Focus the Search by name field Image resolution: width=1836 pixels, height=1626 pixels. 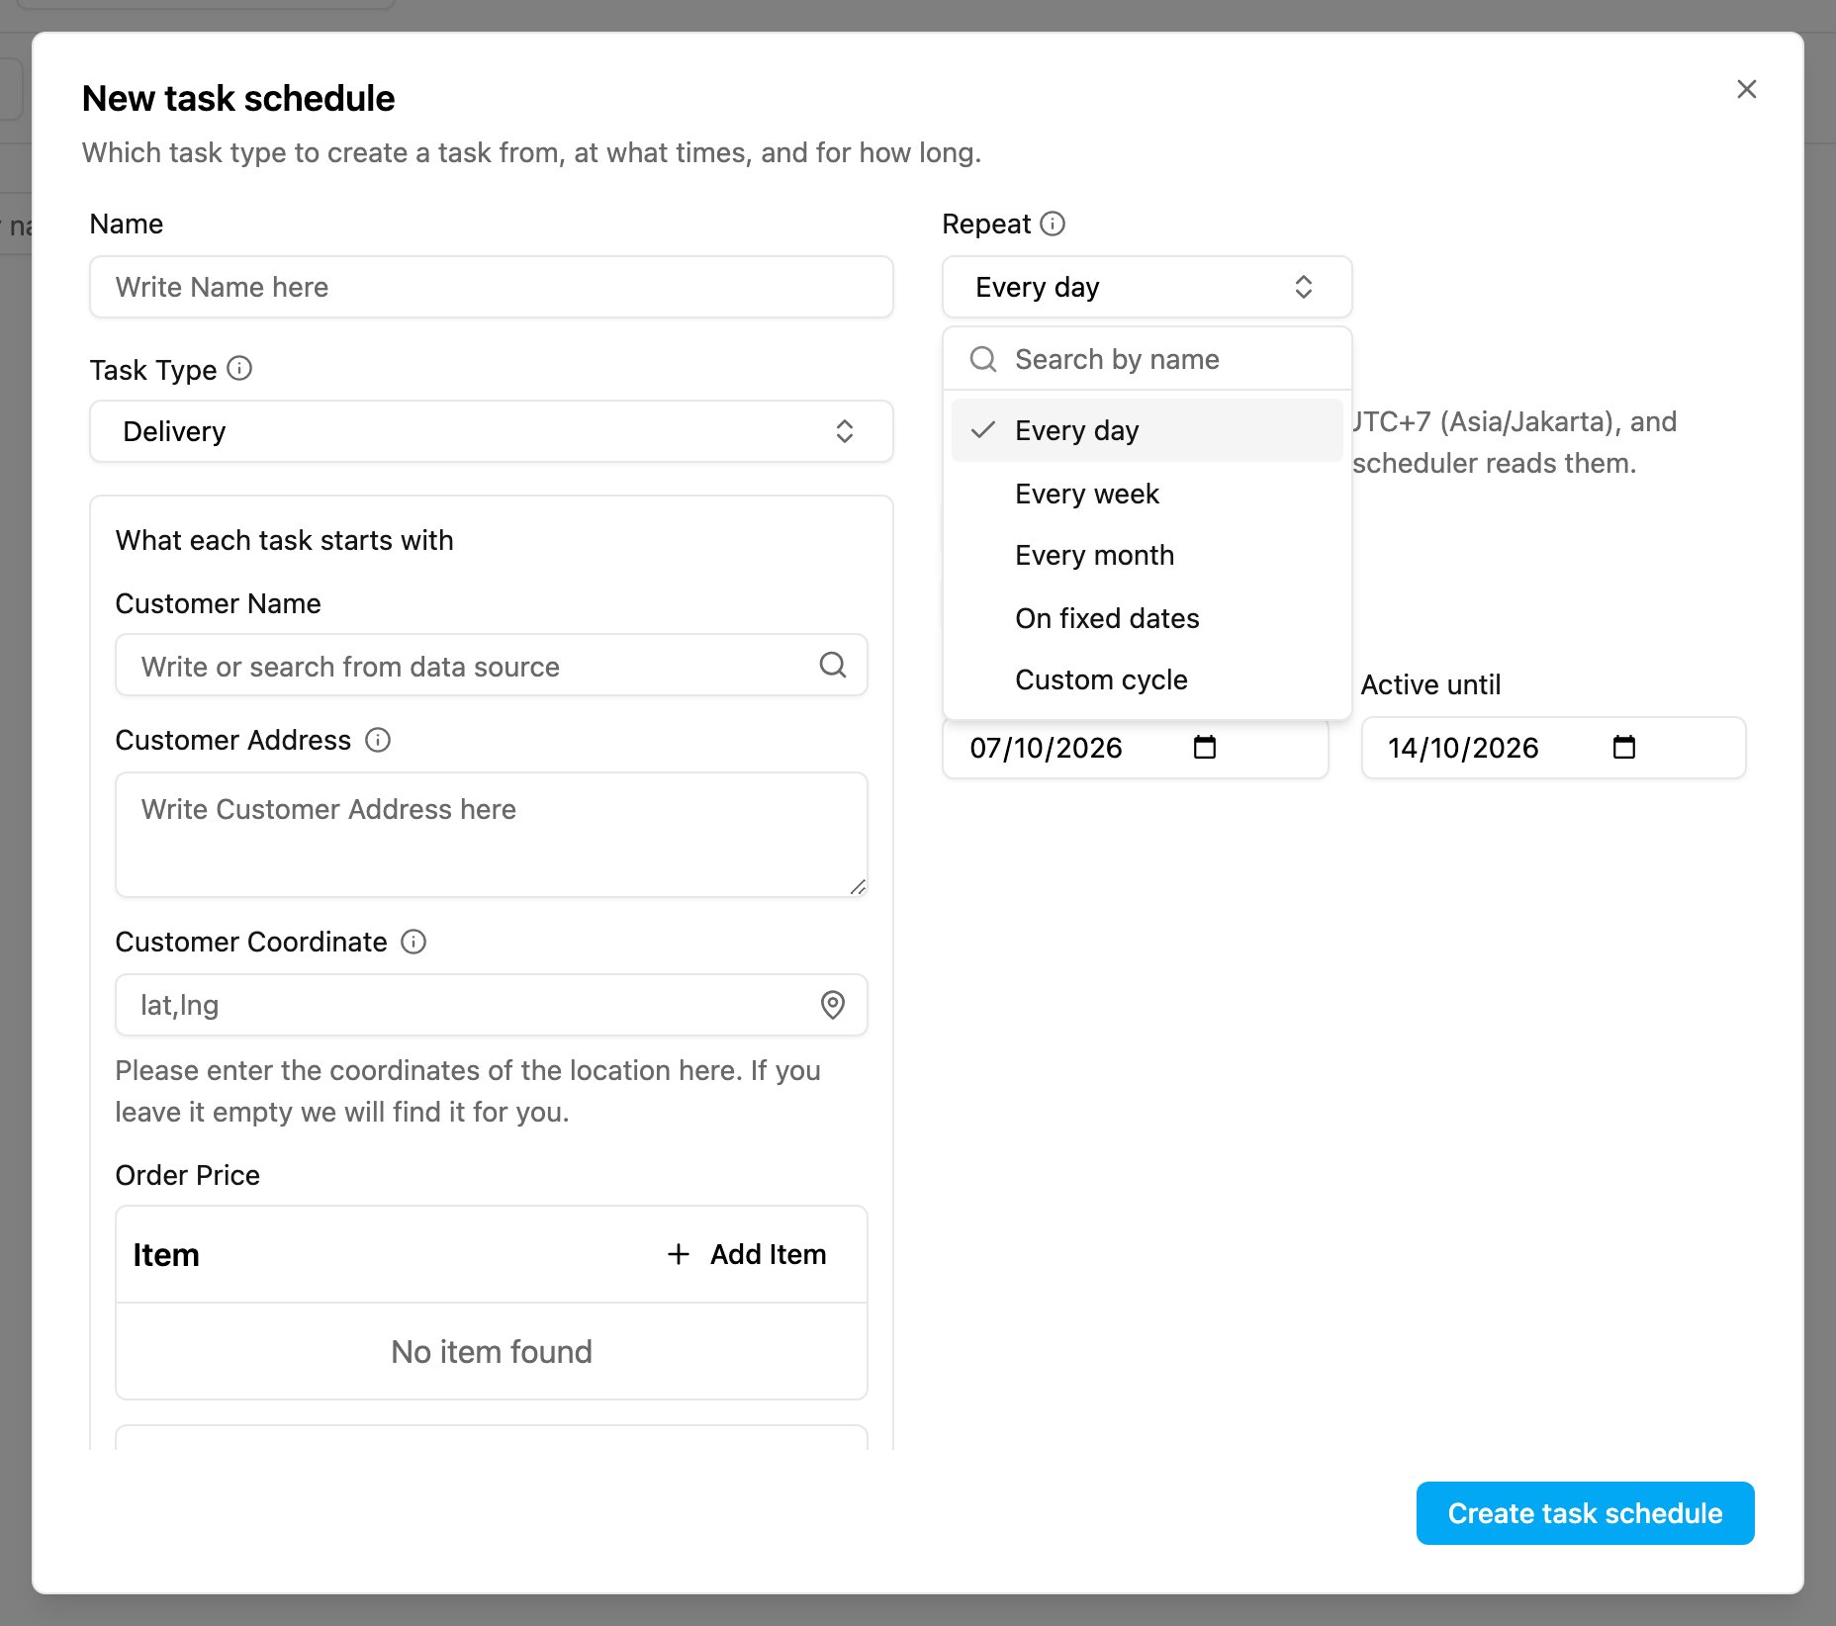point(1147,359)
